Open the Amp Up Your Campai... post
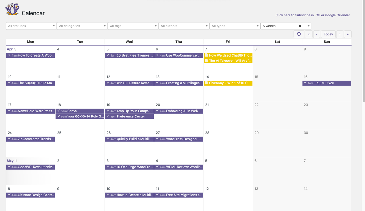Image resolution: width=365 pixels, height=211 pixels. click(129, 111)
